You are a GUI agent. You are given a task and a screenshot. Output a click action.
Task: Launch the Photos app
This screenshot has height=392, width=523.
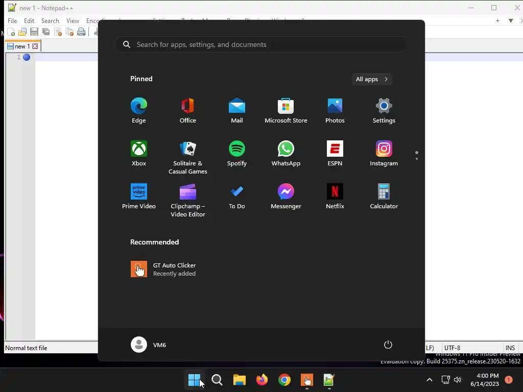335,111
